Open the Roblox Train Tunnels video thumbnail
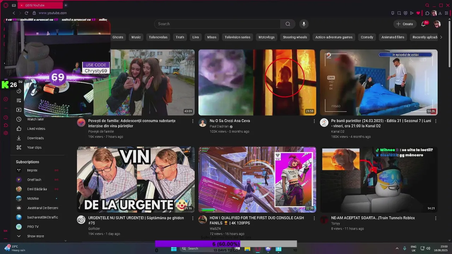 [x=379, y=180]
